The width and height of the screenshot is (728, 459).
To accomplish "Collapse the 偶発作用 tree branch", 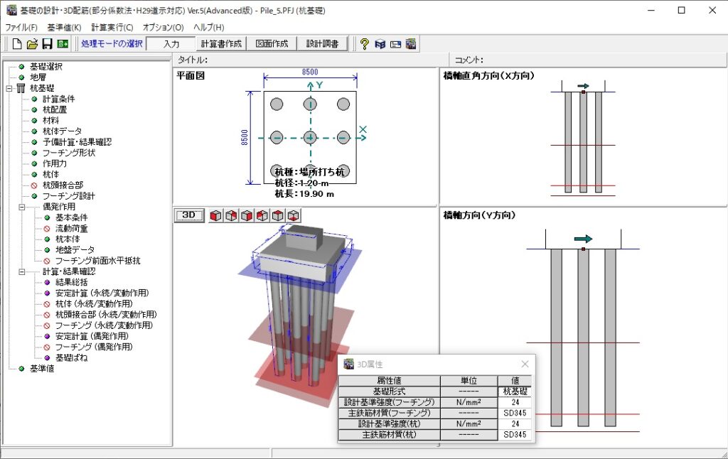I will click(x=22, y=207).
